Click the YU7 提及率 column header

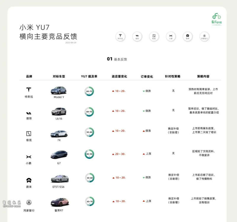point(89,76)
